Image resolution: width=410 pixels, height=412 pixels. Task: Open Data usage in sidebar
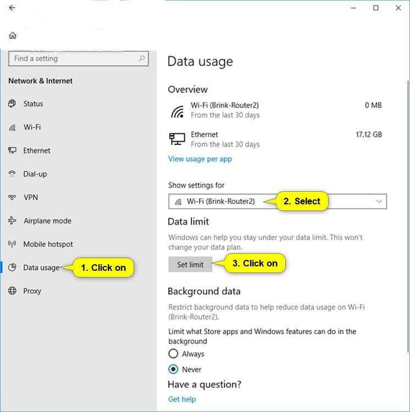(41, 268)
